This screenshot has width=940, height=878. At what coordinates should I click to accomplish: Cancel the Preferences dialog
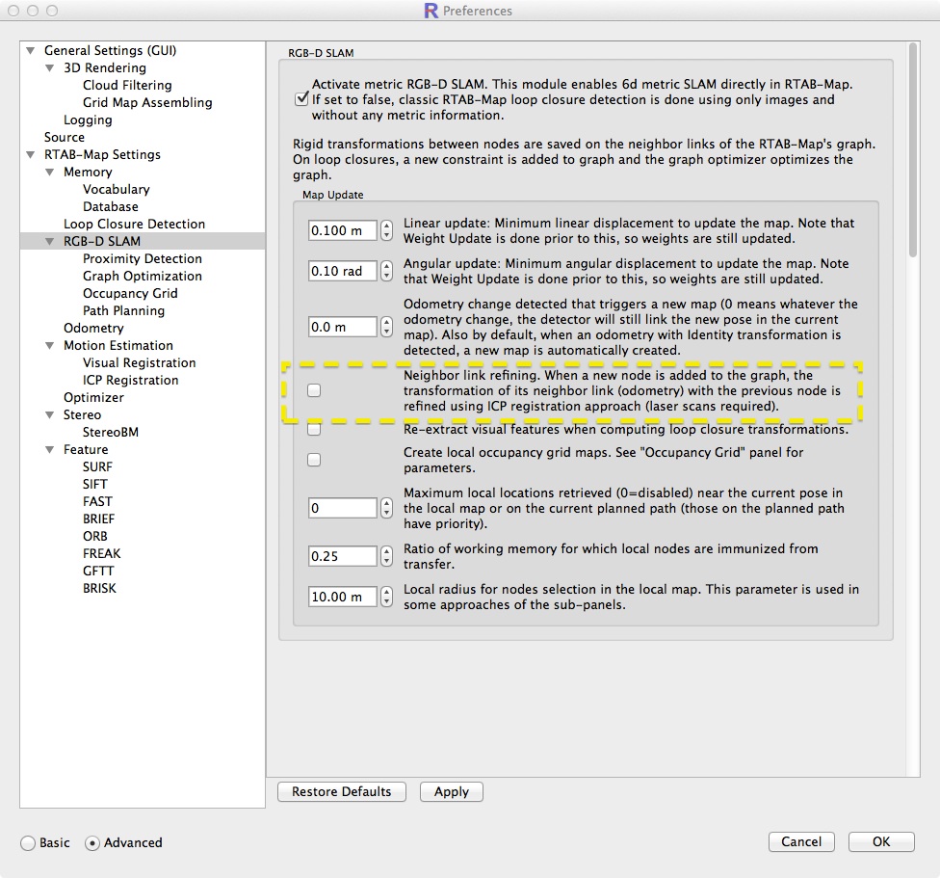click(801, 842)
